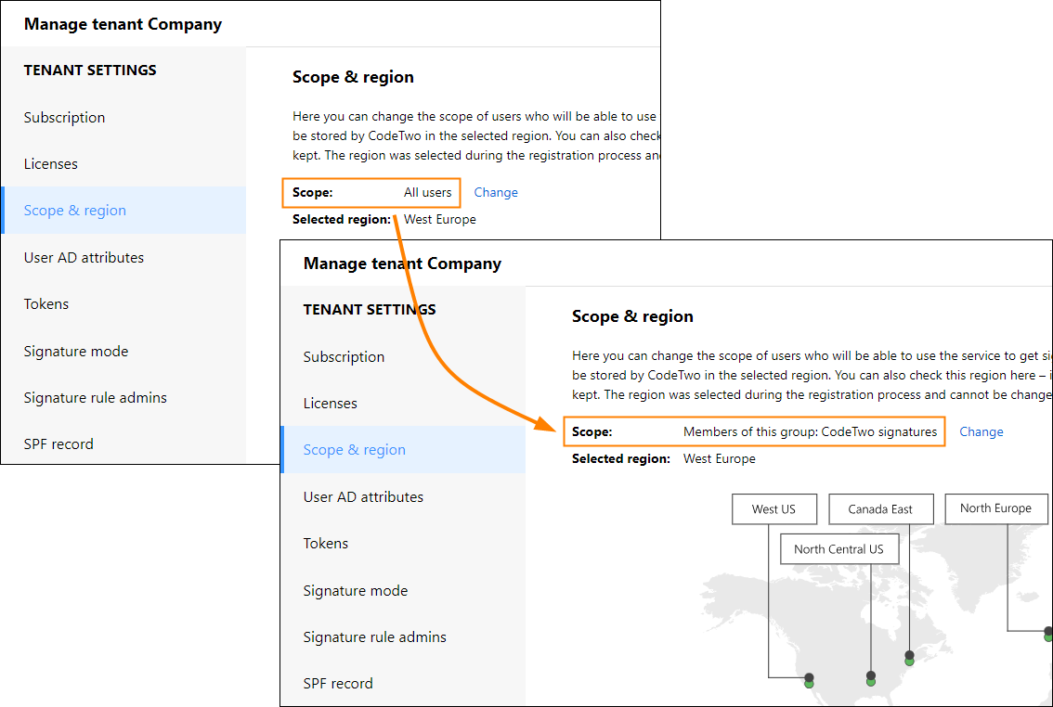Open Subscription in the front window
This screenshot has height=707, width=1053.
pyautogui.click(x=344, y=357)
